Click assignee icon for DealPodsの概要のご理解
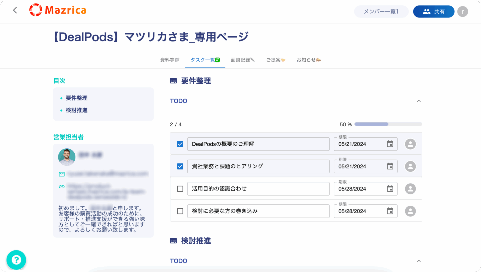Image resolution: width=481 pixels, height=272 pixels. point(410,144)
